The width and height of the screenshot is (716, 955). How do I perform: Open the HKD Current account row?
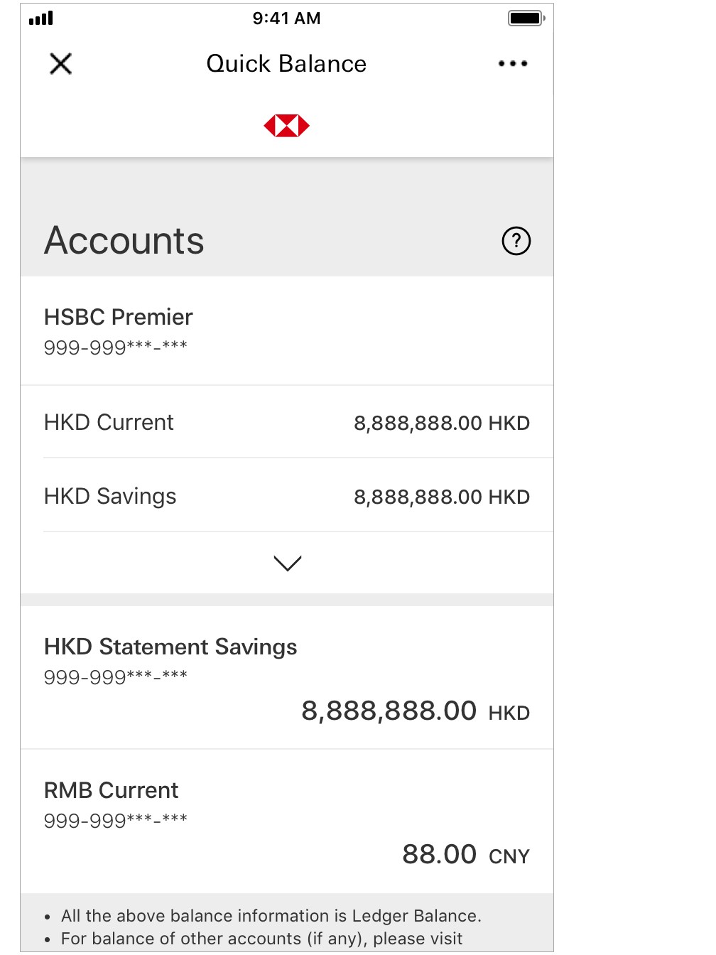point(287,422)
